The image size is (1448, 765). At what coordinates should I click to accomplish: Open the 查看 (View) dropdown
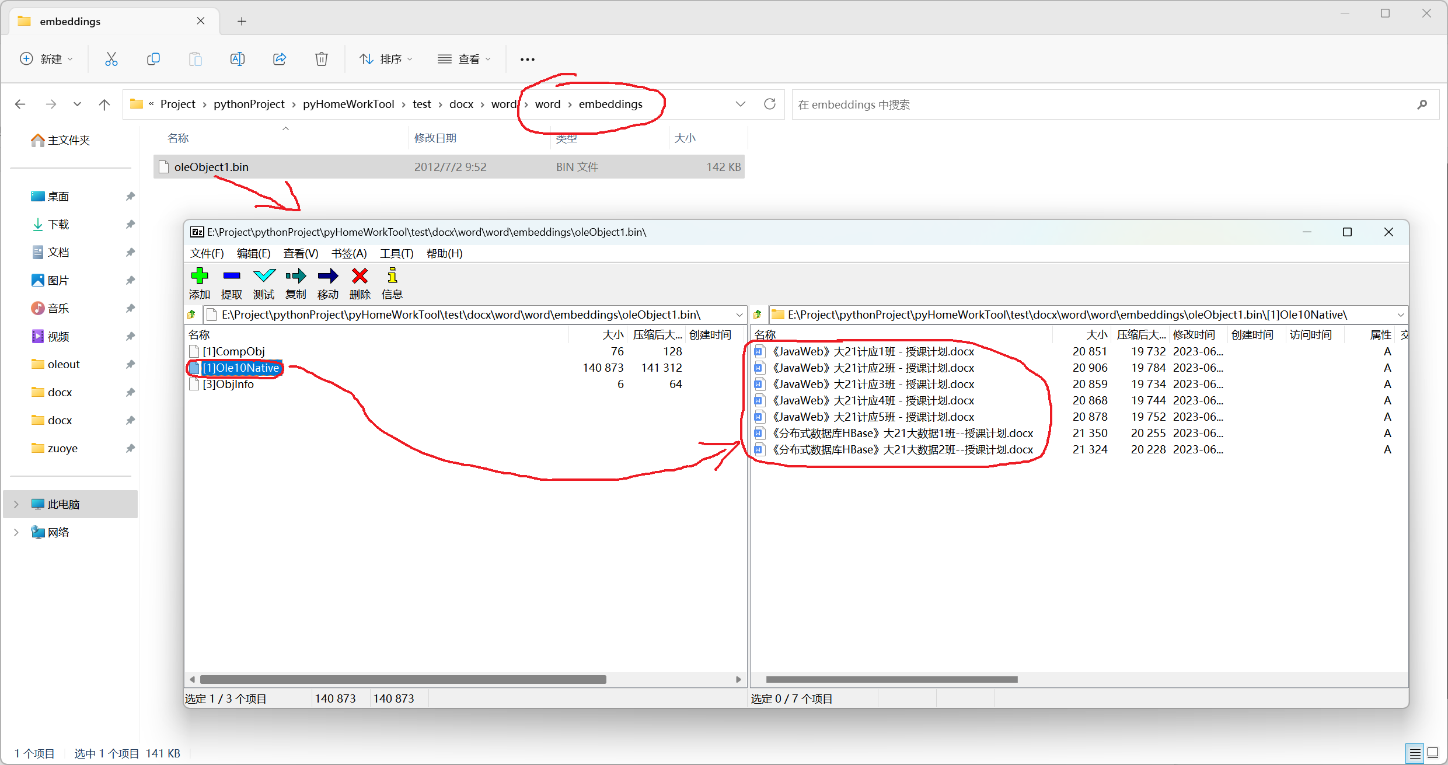point(465,59)
